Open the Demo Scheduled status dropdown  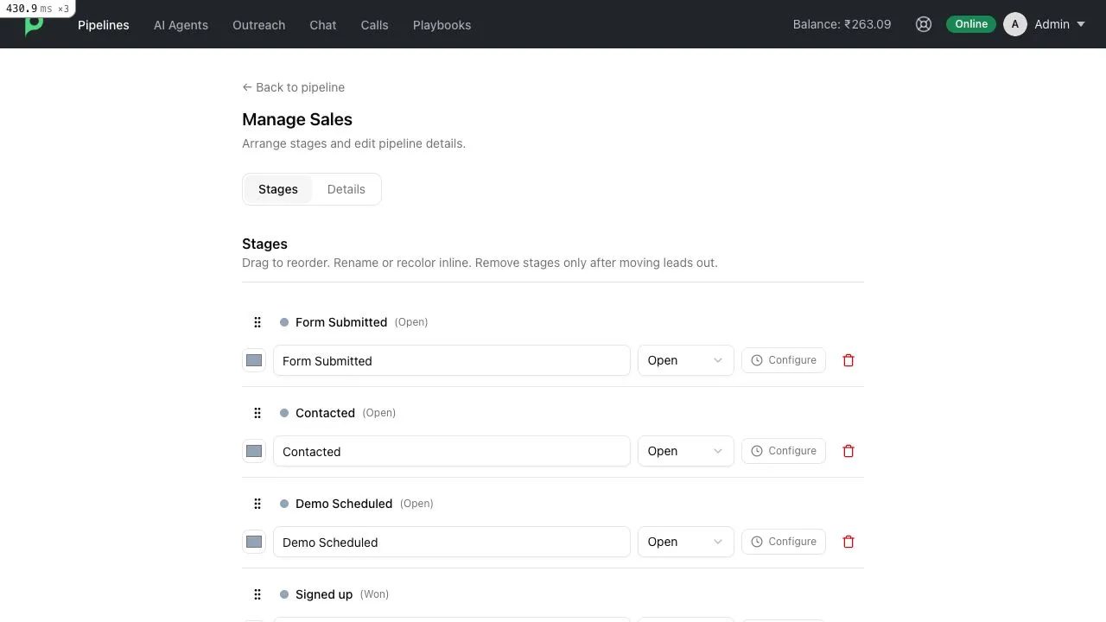pyautogui.click(x=686, y=542)
